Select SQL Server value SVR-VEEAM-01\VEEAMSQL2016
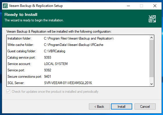Viewport: 163px width, 115px height. (x=68, y=83)
